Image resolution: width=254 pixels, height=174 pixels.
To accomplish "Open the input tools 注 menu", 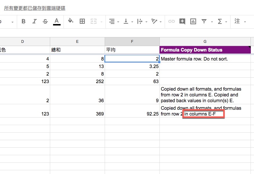I will (x=240, y=21).
